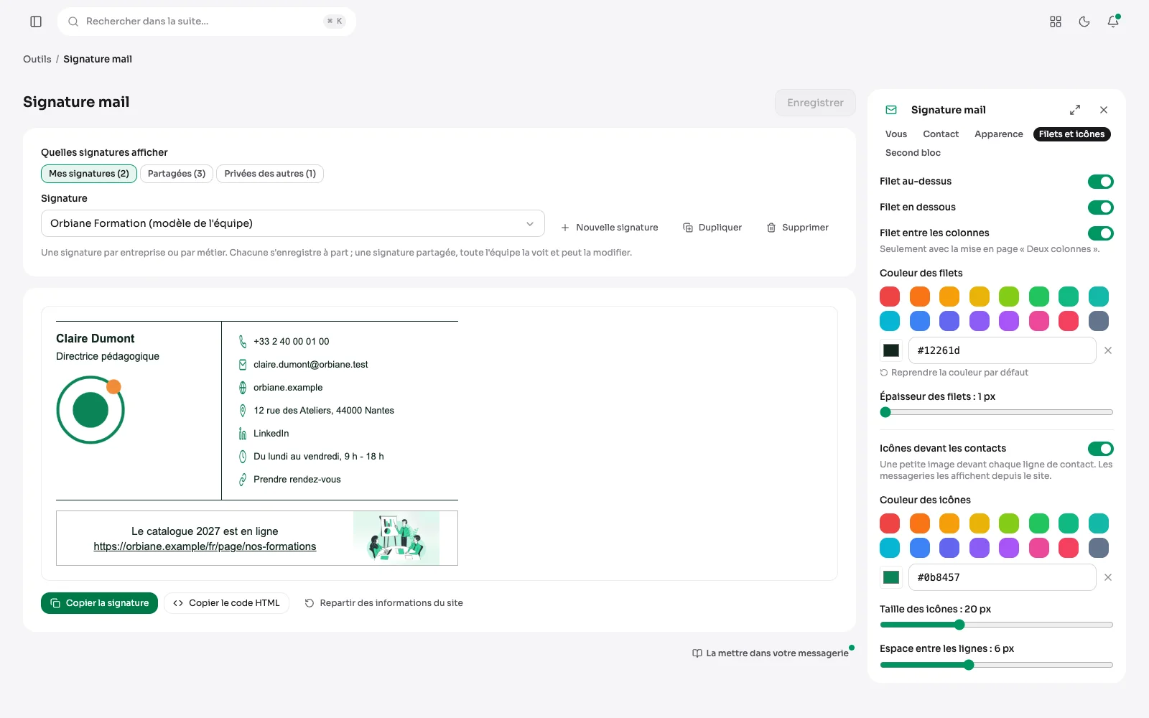Viewport: 1149px width, 718px height.
Task: Click the clock icon beside opening hours
Action: [x=243, y=457]
